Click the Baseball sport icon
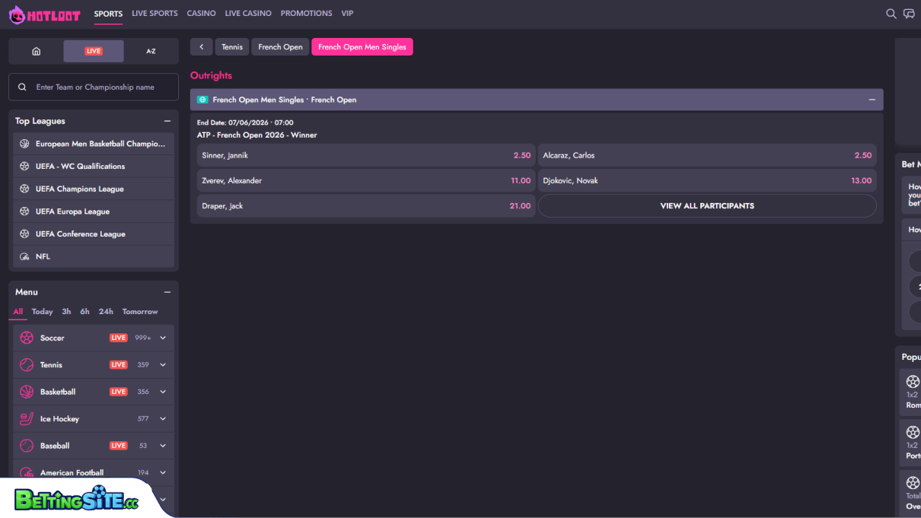The width and height of the screenshot is (921, 518). [x=27, y=446]
